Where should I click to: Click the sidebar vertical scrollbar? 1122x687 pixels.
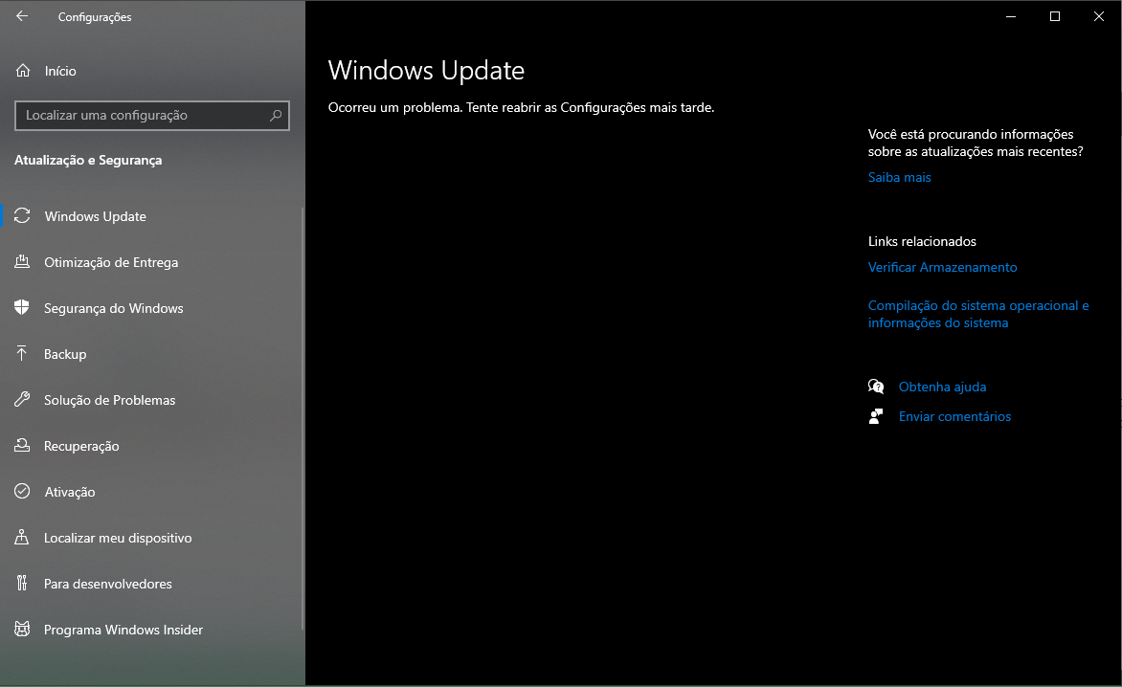tap(303, 418)
